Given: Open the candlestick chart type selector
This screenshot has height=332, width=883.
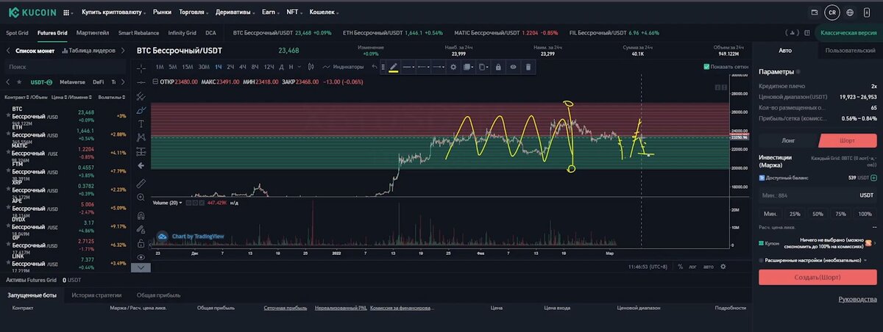Looking at the screenshot, I should tap(312, 67).
